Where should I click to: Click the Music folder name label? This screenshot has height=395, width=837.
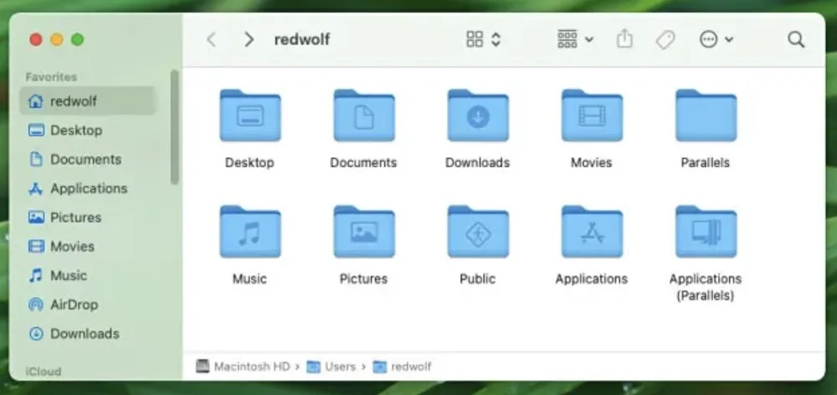click(x=249, y=279)
